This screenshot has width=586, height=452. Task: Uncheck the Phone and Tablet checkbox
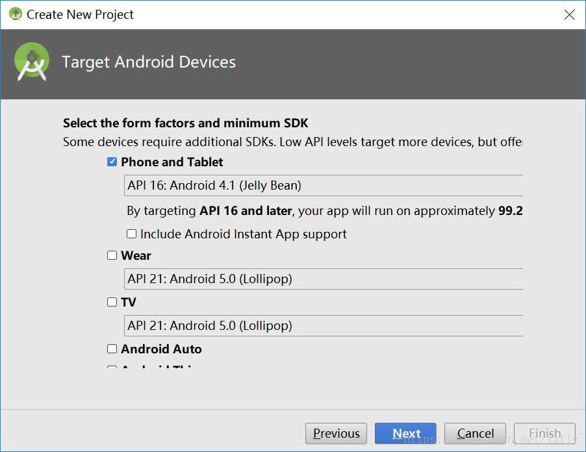click(112, 162)
